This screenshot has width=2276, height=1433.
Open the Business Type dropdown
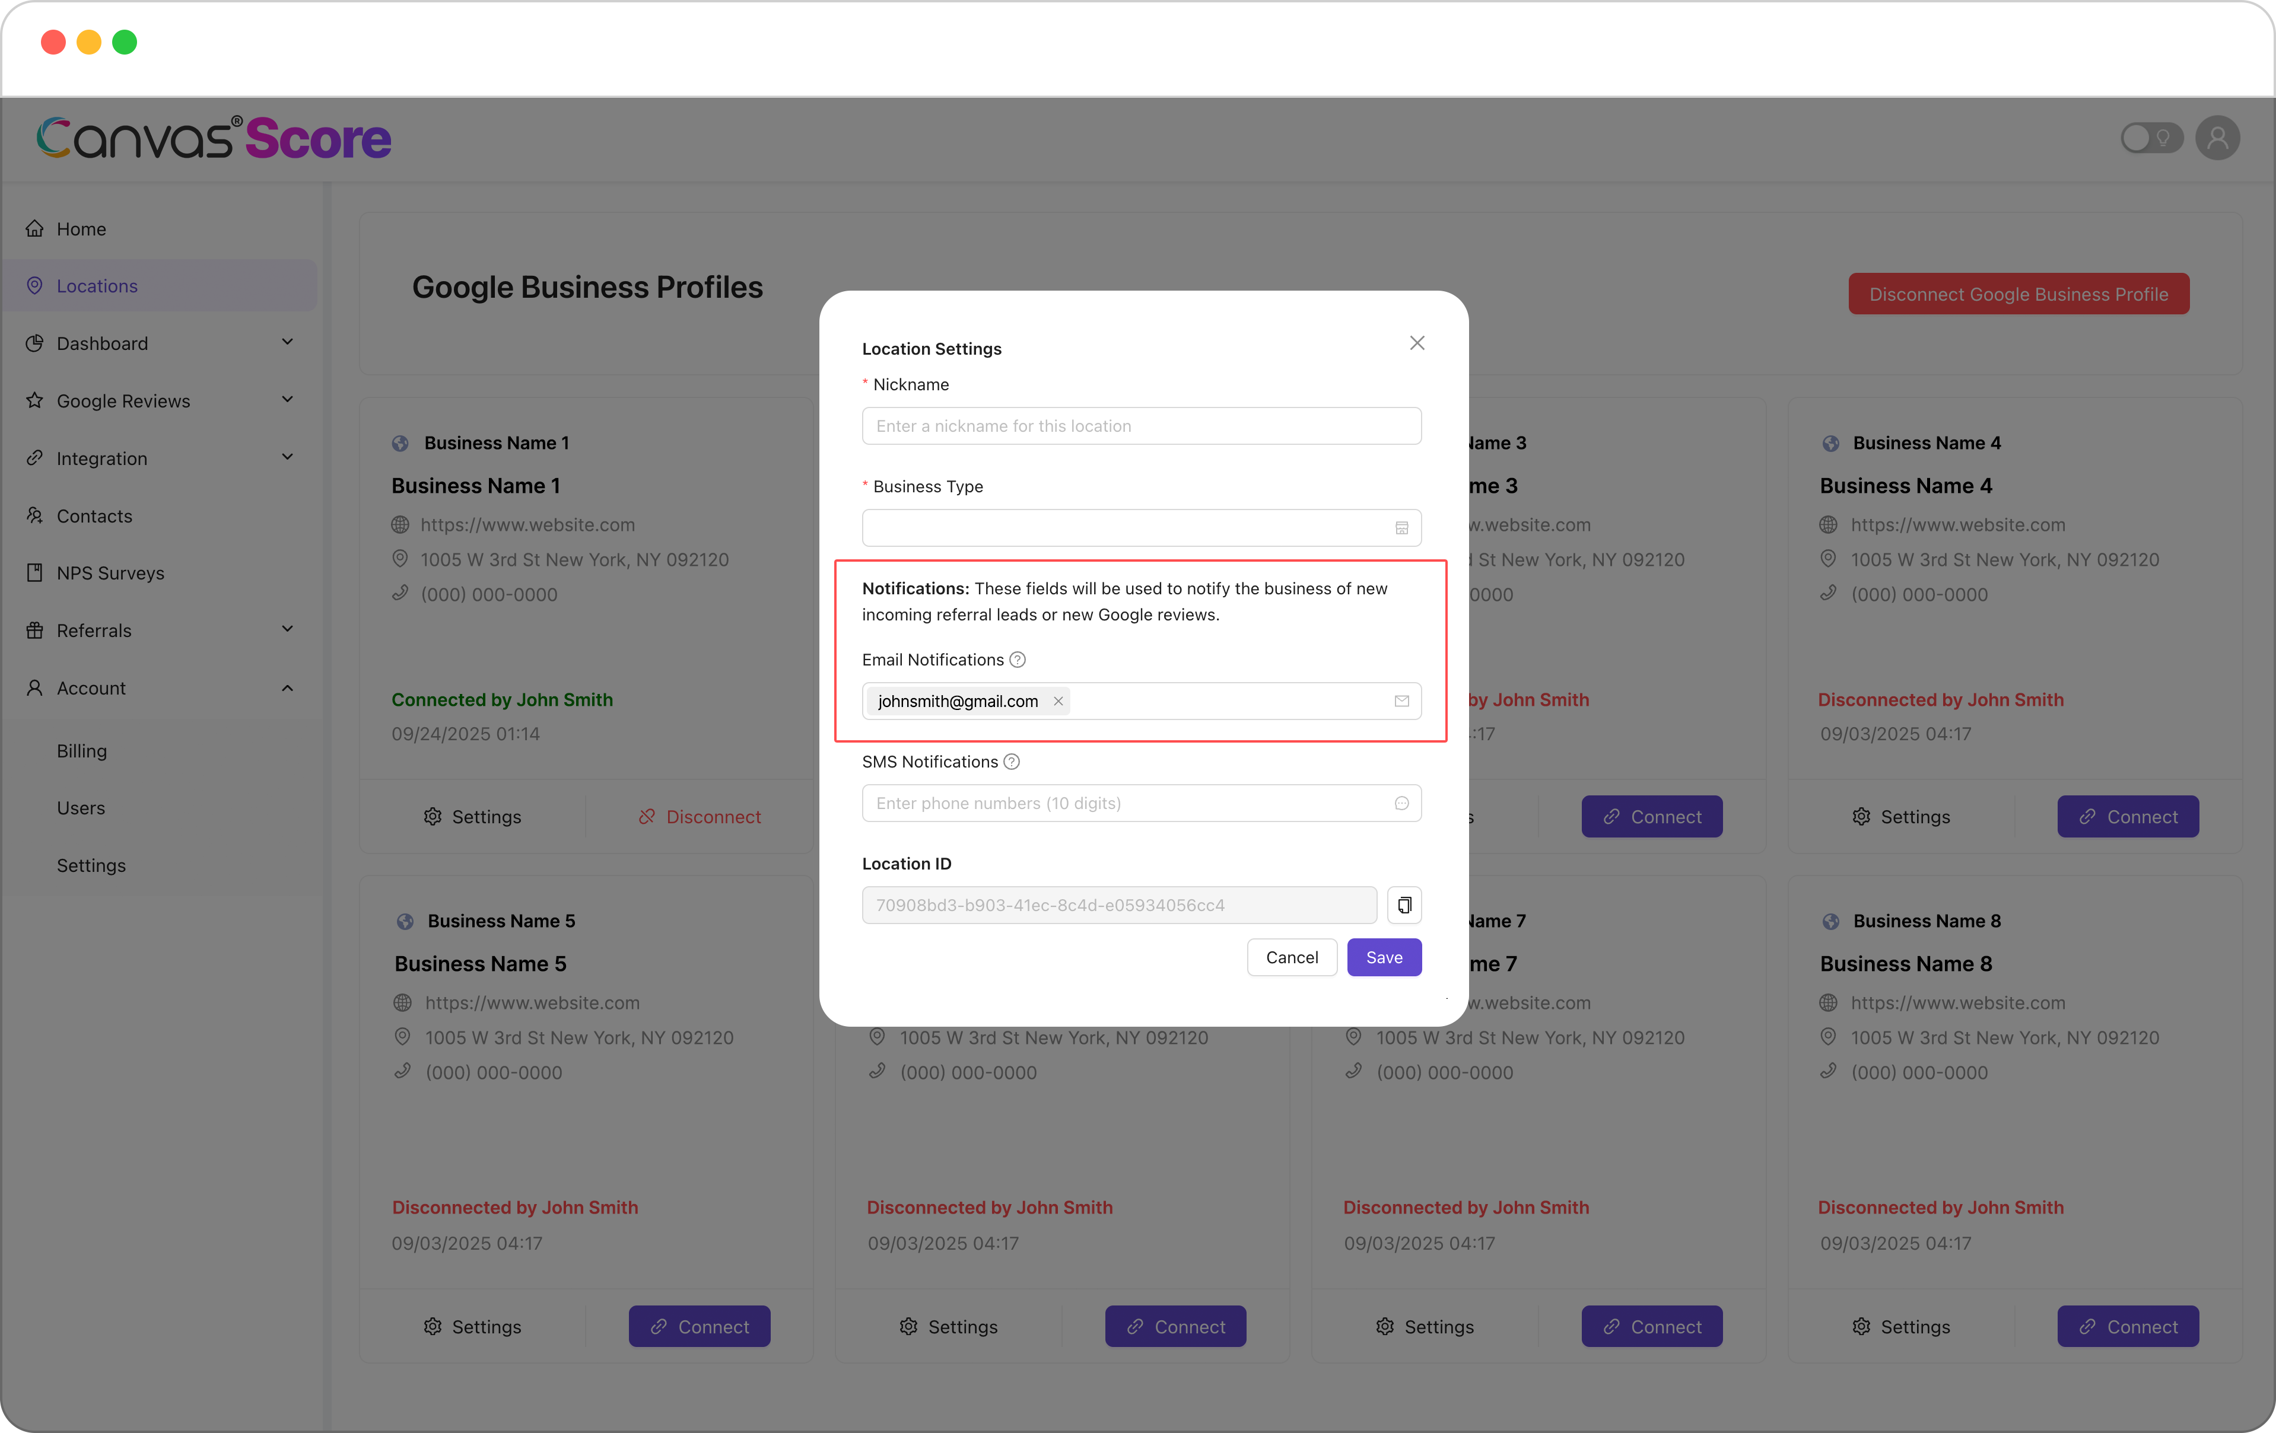[1141, 528]
